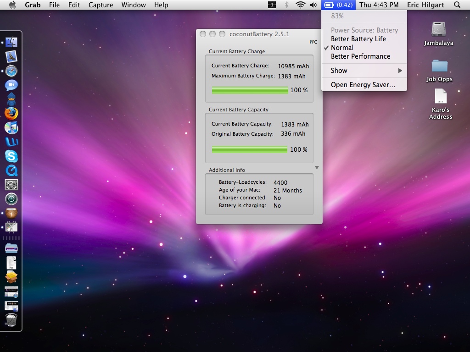This screenshot has width=470, height=352.
Task: Open System Preferences from the dock
Action: (x=11, y=184)
